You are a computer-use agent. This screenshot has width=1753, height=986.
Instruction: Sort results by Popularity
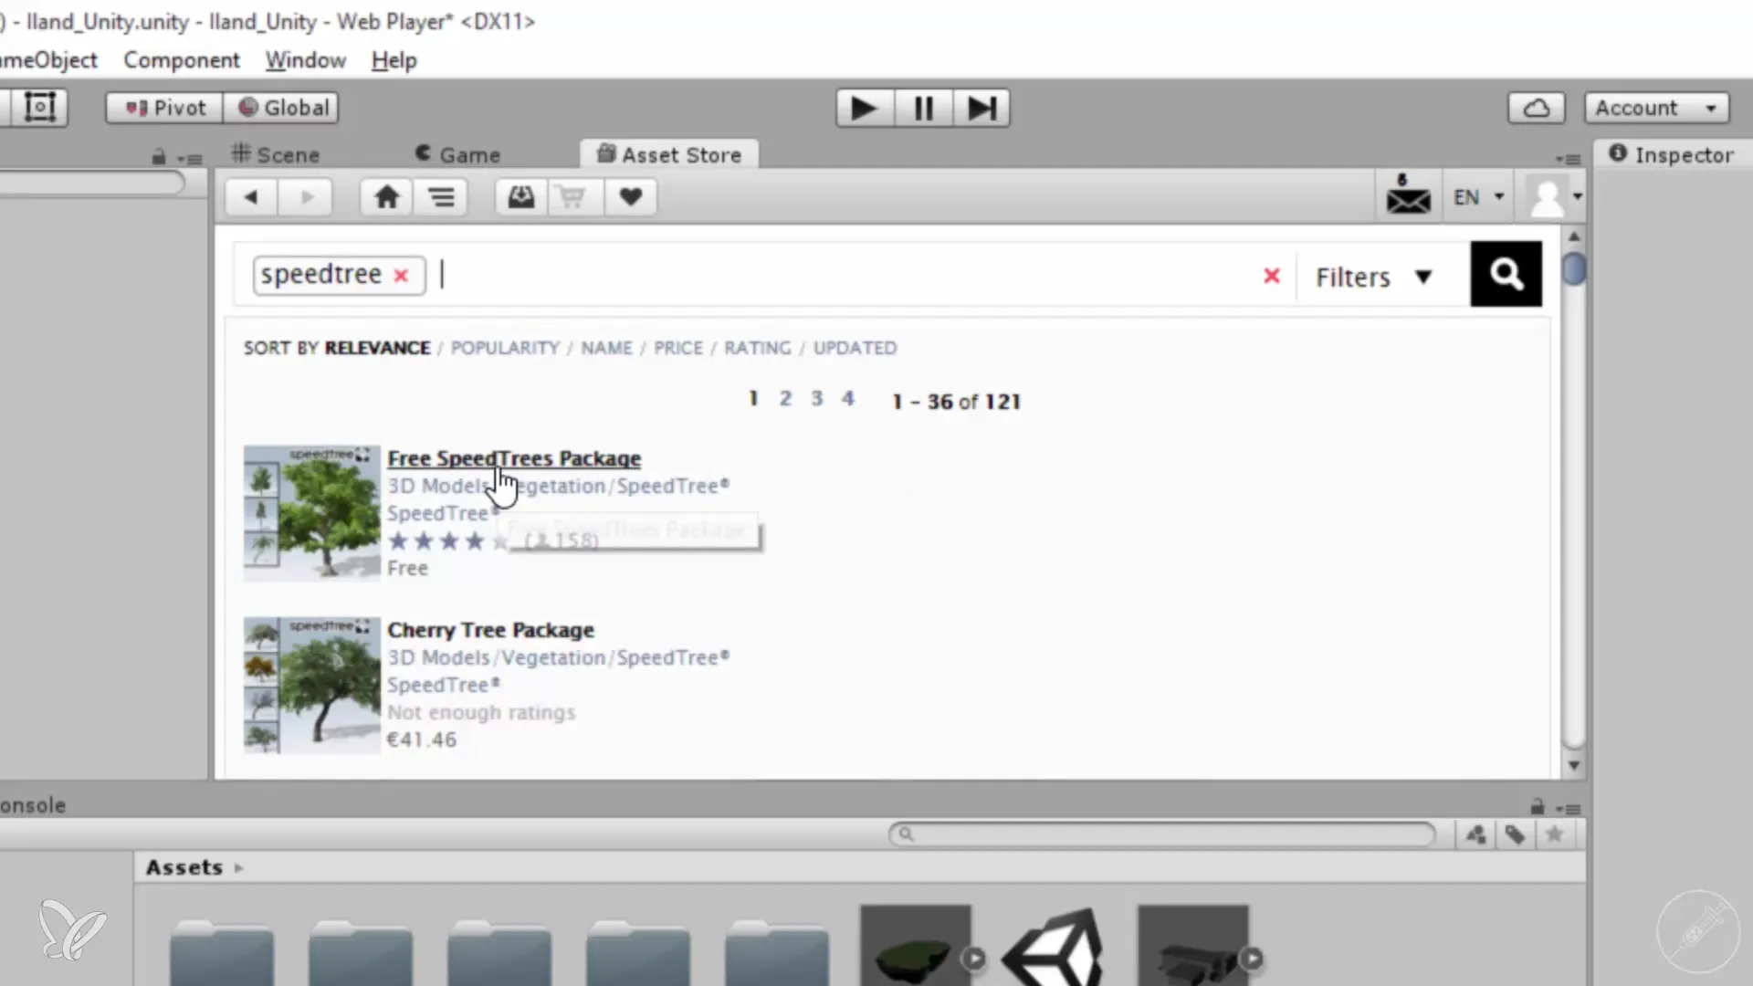(505, 348)
